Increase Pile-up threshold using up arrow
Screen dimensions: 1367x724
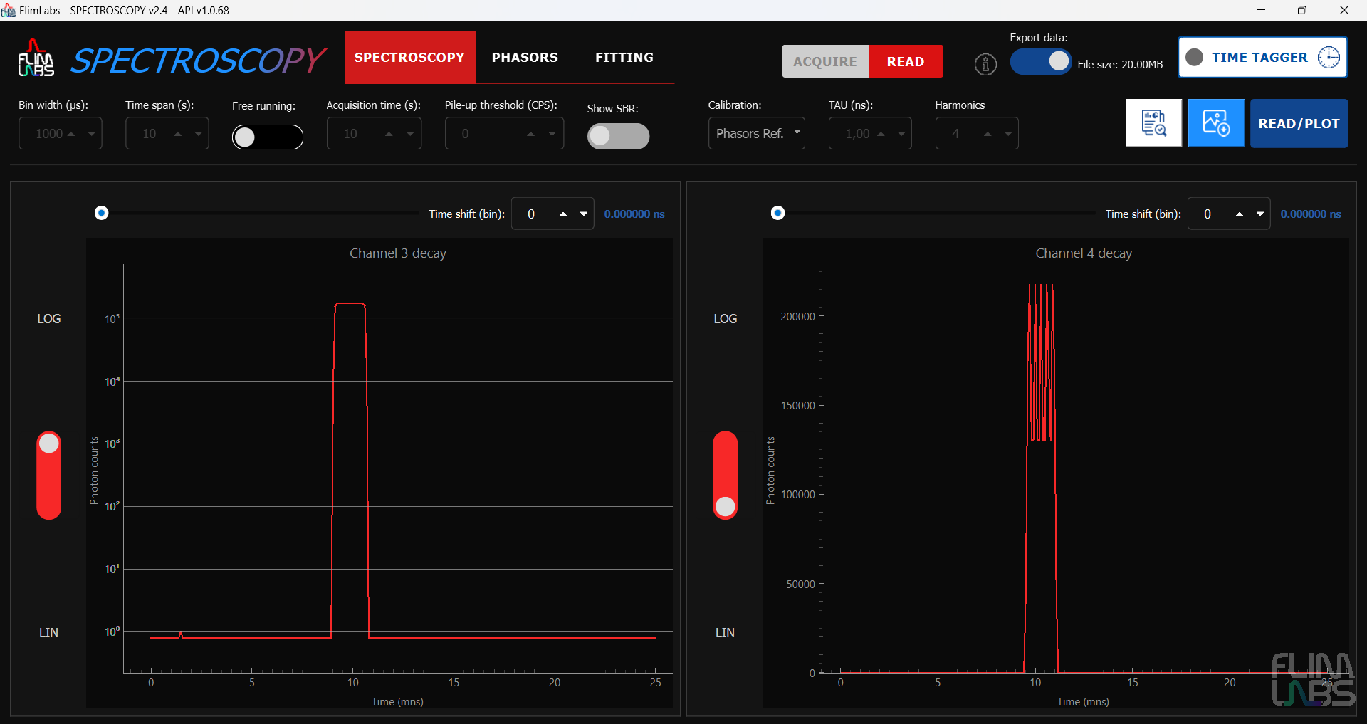point(530,134)
